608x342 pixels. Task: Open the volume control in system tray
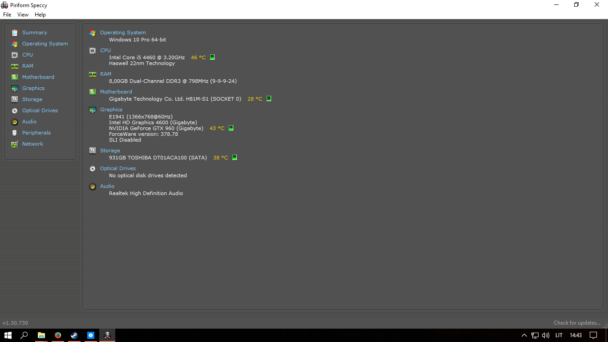click(546, 335)
